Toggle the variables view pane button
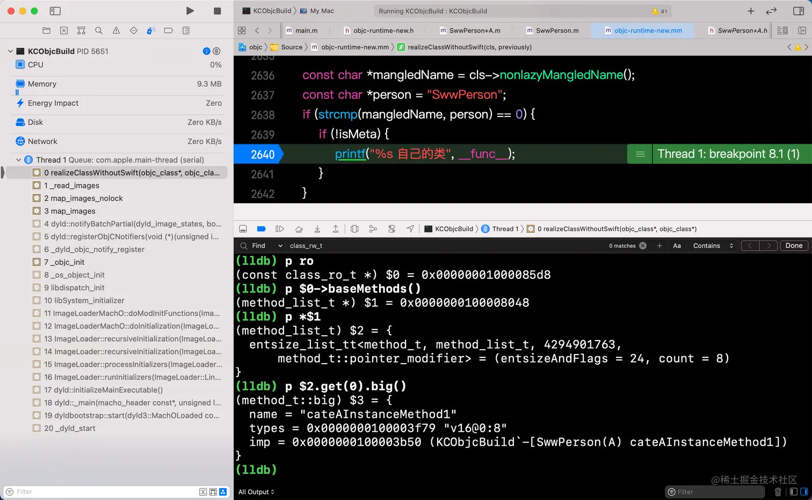 pos(793,492)
